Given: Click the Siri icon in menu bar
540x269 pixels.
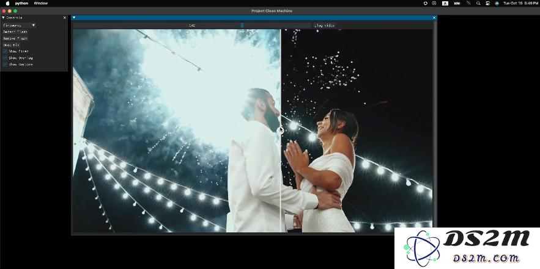Looking at the screenshot, I should coord(497,3).
